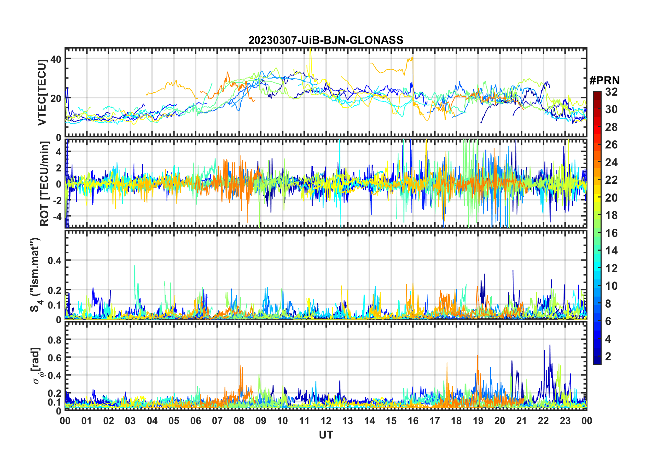Click PRN colorbar tick label 14
The height and width of the screenshot is (456, 652).
click(611, 251)
